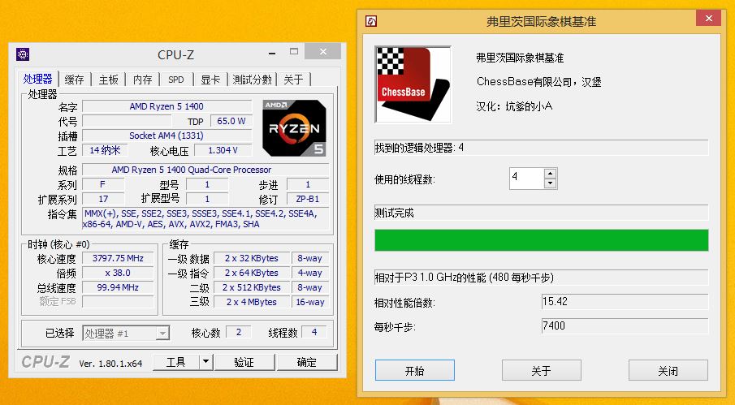This screenshot has height=405, width=735.
Task: Click the 测试完成 status field
Action: (542, 213)
